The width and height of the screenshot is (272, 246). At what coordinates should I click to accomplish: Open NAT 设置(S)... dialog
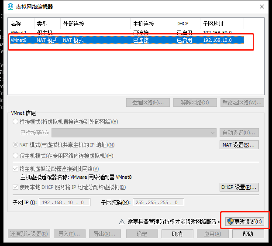point(239,145)
